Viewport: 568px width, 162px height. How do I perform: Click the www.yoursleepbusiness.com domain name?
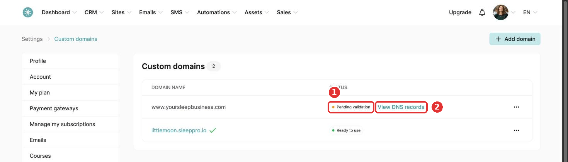189,107
